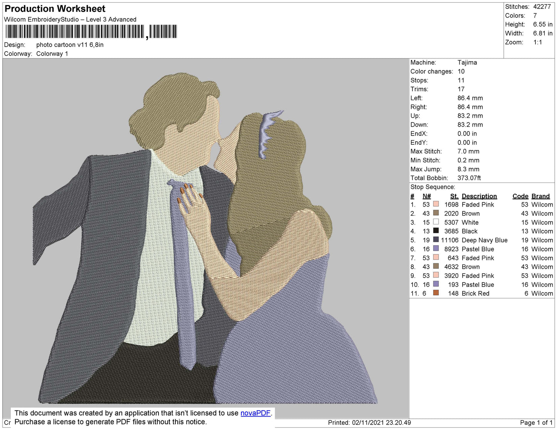
Task: Click the N# column header
Action: pyautogui.click(x=427, y=196)
